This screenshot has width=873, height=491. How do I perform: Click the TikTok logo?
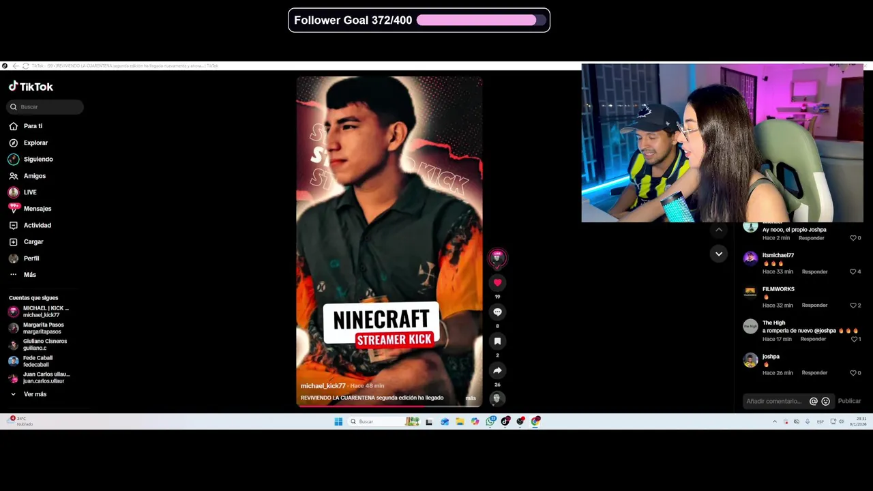pos(31,87)
